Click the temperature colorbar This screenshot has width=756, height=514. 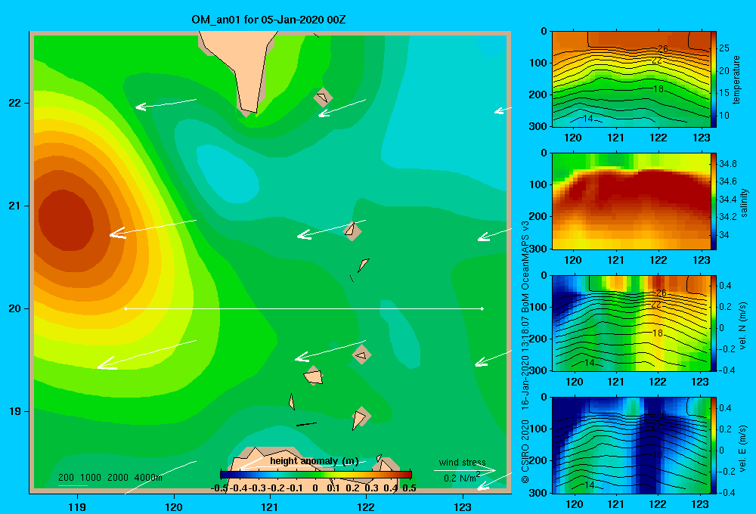[x=714, y=79]
